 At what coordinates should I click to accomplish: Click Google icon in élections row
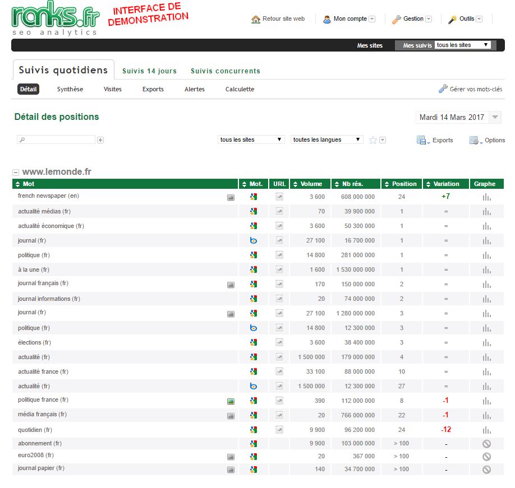[253, 342]
